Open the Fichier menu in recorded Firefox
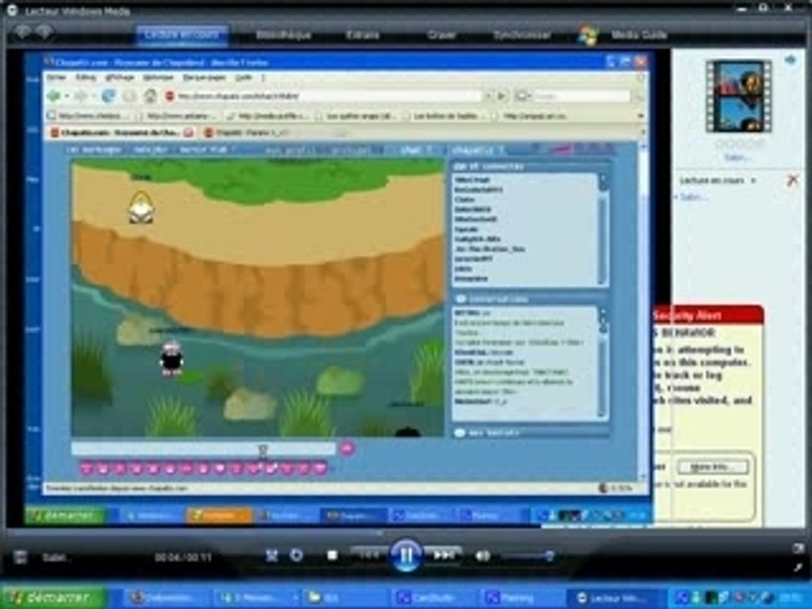 click(x=57, y=77)
